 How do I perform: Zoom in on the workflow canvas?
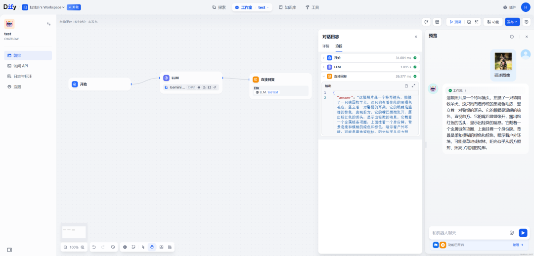[83, 247]
